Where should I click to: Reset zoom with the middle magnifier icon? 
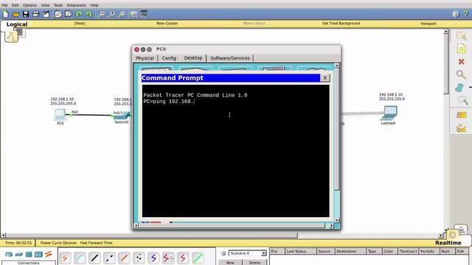(111, 14)
